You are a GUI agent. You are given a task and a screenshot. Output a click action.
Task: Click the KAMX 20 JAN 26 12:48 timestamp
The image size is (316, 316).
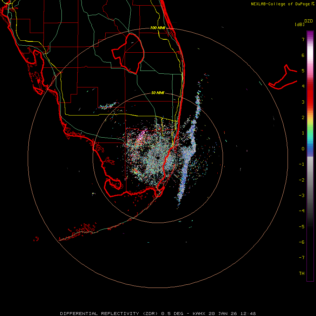(224, 314)
